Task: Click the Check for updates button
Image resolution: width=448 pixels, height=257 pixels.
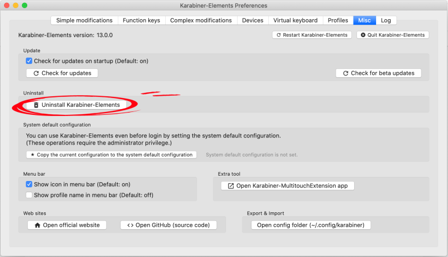Action: point(62,73)
